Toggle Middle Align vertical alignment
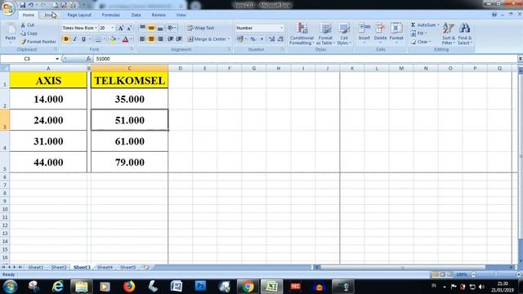 [151, 29]
